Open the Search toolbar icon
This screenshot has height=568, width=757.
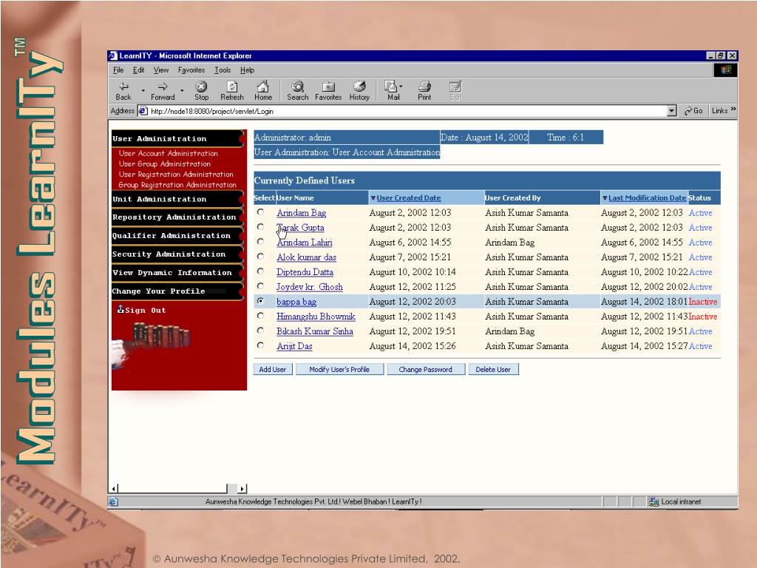(297, 87)
